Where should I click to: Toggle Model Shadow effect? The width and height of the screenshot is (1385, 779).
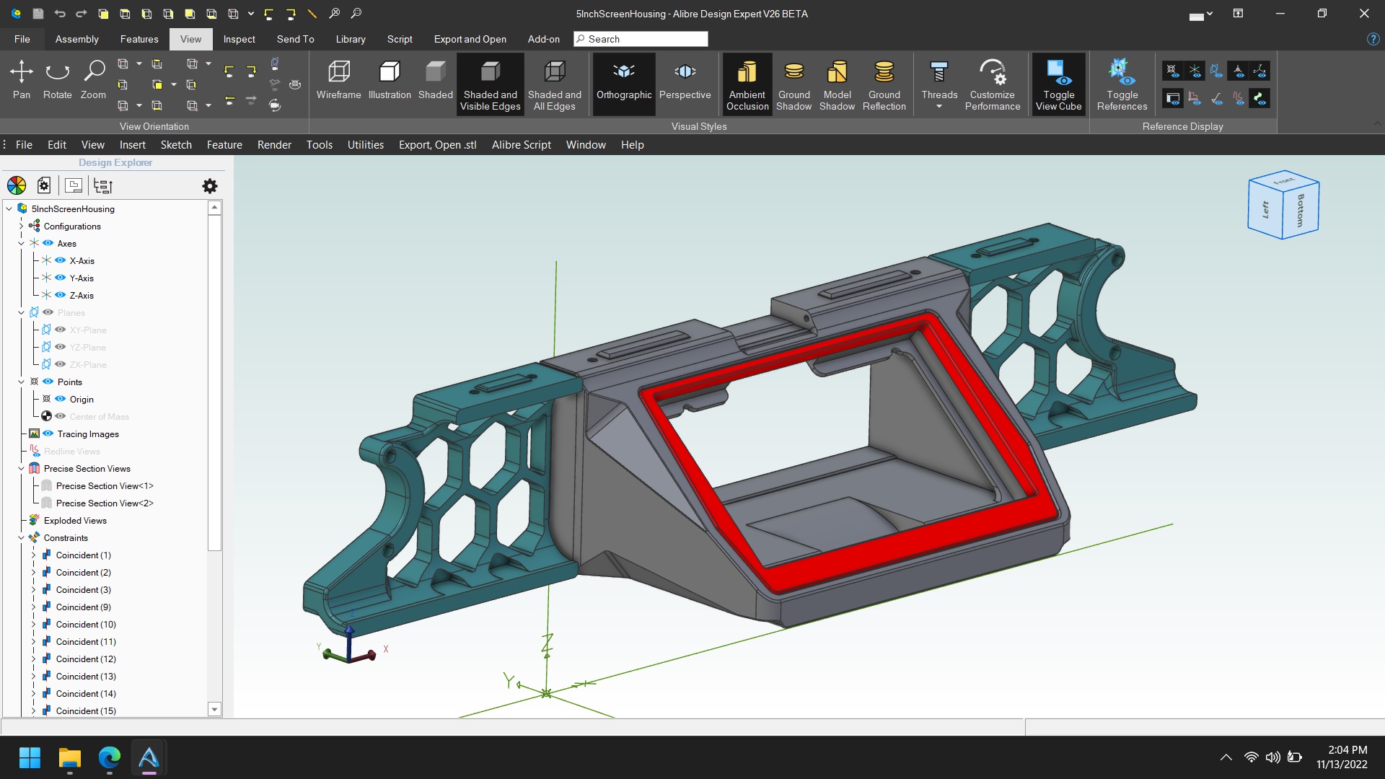tap(837, 84)
